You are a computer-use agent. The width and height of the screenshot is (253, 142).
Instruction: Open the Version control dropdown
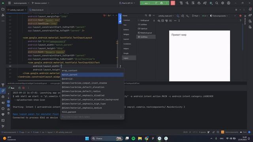40,3
